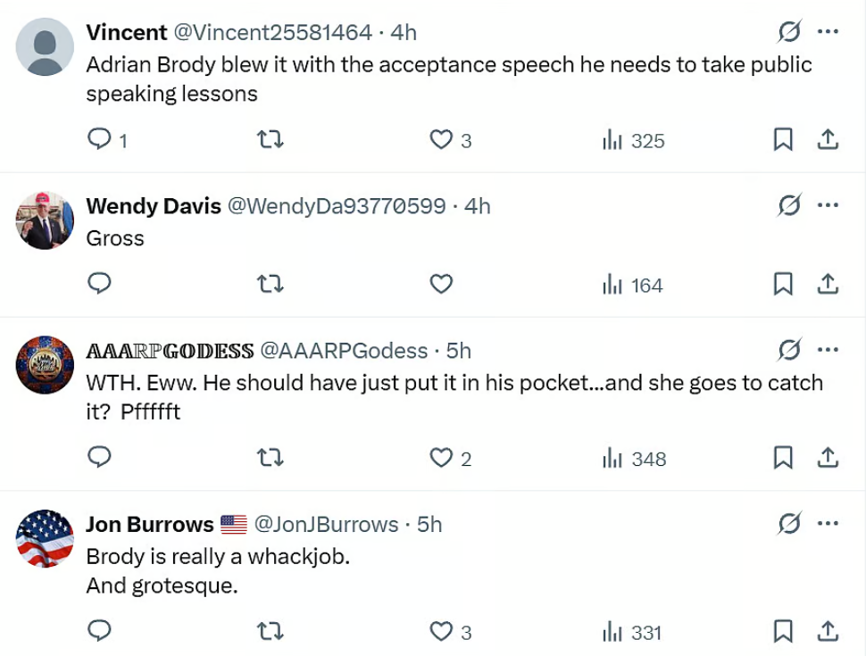
Task: View analytics of AAARPGODESS tweet showing 348
Action: [634, 459]
